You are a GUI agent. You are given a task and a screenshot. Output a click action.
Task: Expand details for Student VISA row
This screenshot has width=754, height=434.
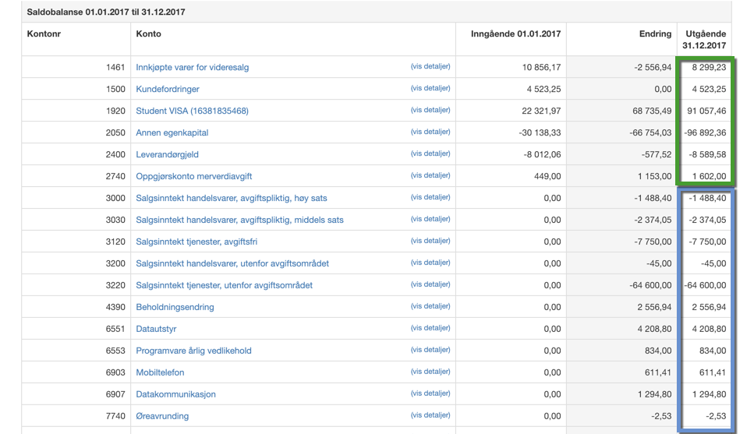430,110
